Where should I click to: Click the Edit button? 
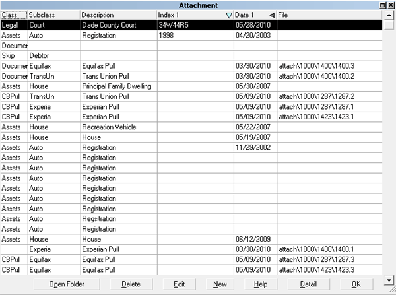(180, 284)
